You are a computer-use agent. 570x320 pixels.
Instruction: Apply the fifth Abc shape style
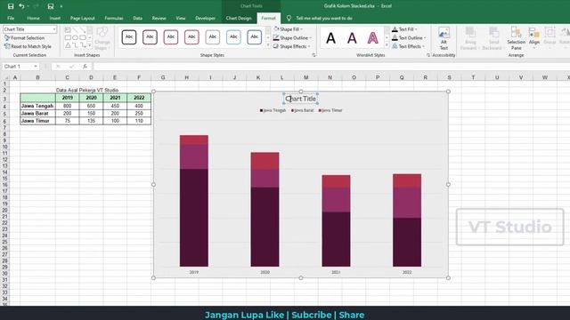(213, 37)
